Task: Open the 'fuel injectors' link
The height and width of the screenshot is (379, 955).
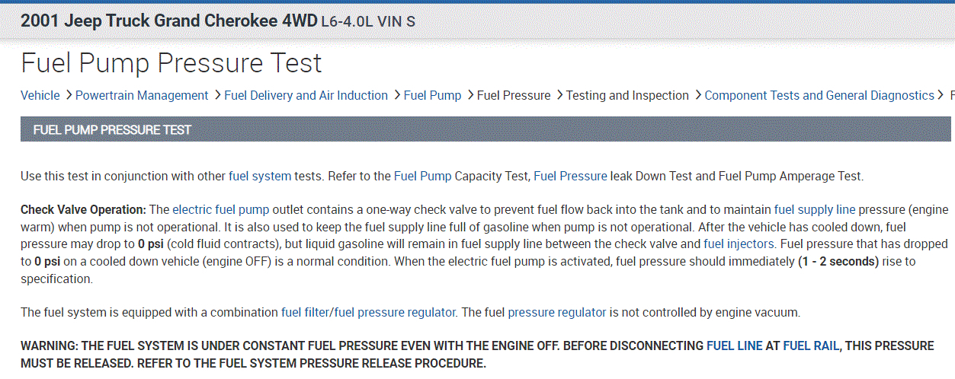Action: [736, 244]
